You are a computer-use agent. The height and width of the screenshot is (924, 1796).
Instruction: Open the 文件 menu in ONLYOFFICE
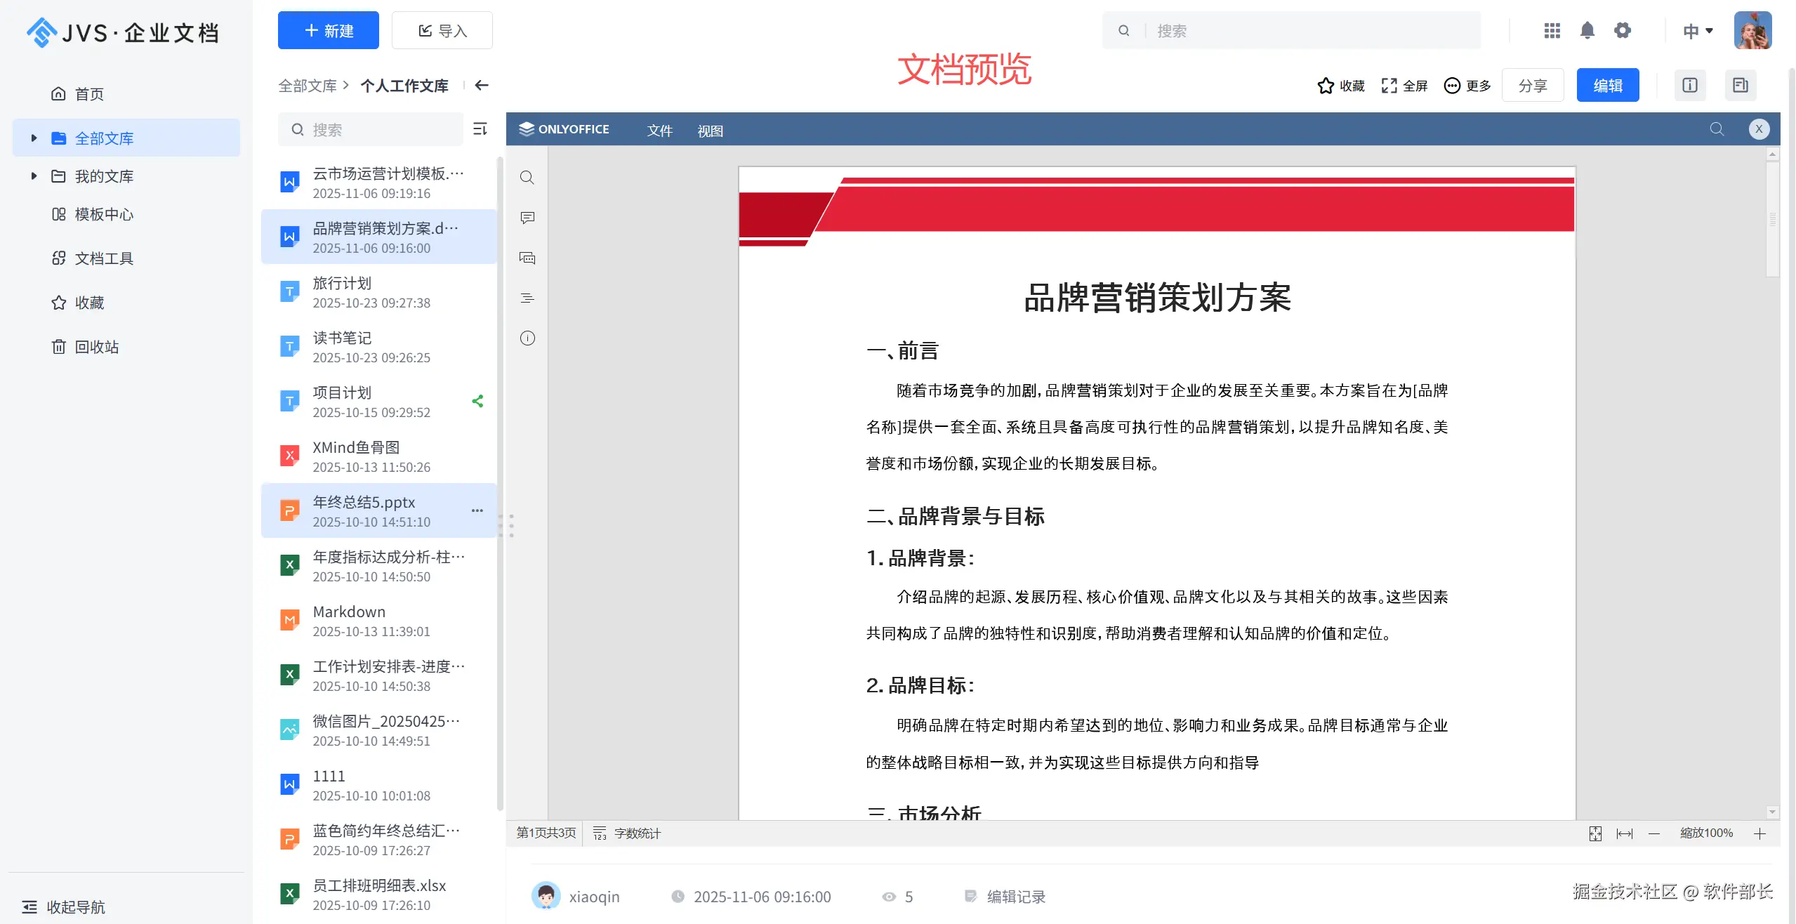point(659,131)
